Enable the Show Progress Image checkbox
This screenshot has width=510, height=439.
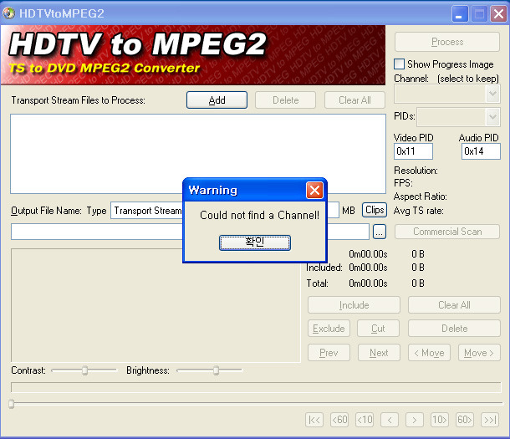[399, 64]
